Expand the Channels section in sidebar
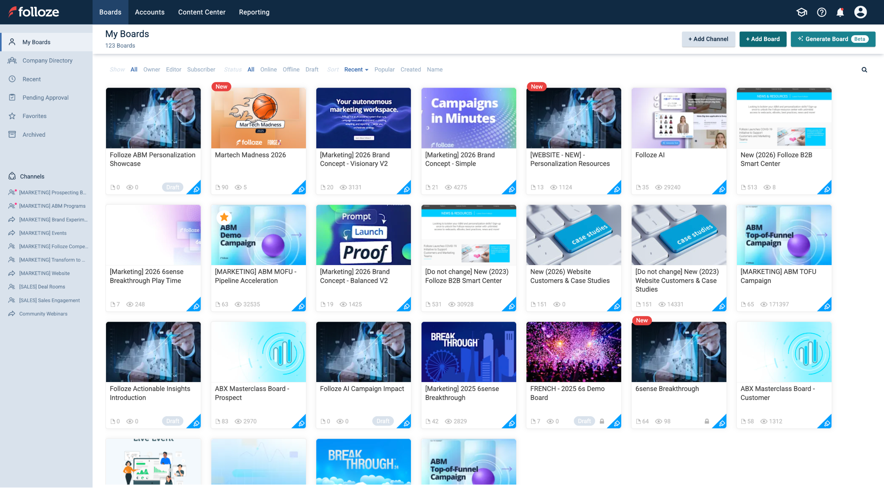Image resolution: width=884 pixels, height=488 pixels. (x=32, y=176)
